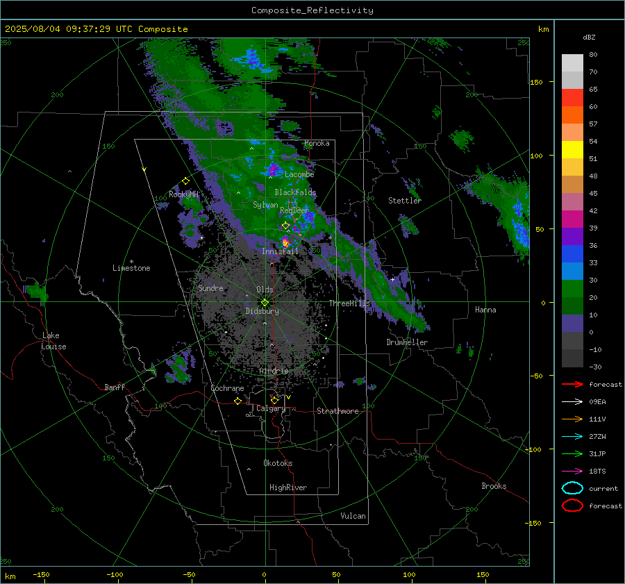Click the HighRiver label
Screen dimensions: 625x584
pos(288,487)
